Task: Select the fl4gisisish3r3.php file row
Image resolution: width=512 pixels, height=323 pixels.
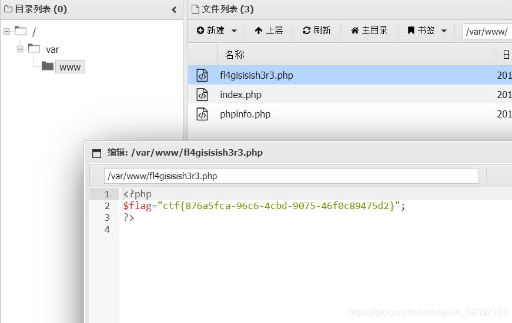Action: coord(350,75)
